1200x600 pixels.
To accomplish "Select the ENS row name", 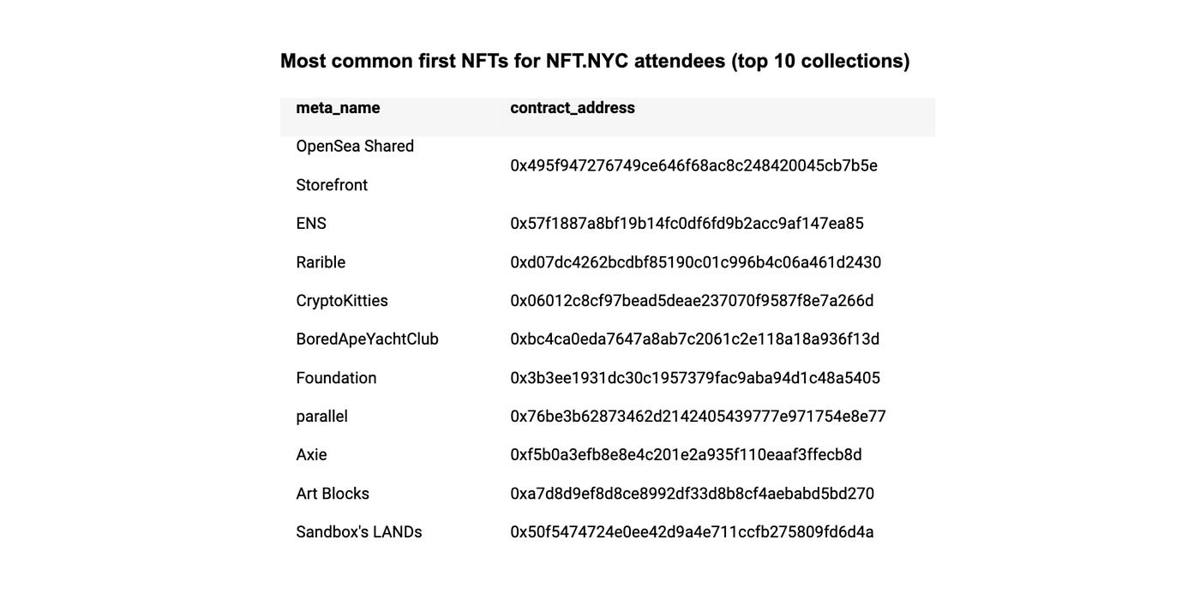I will coord(311,224).
